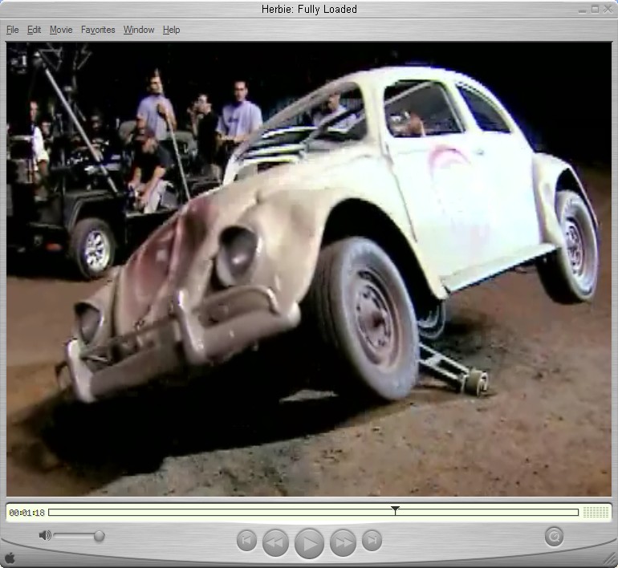
Task: Click the window resize grip corner
Action: 609,559
